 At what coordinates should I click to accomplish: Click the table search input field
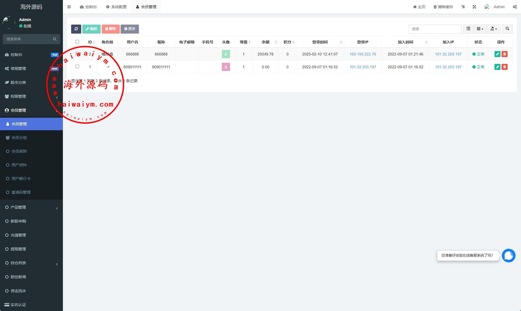point(435,29)
